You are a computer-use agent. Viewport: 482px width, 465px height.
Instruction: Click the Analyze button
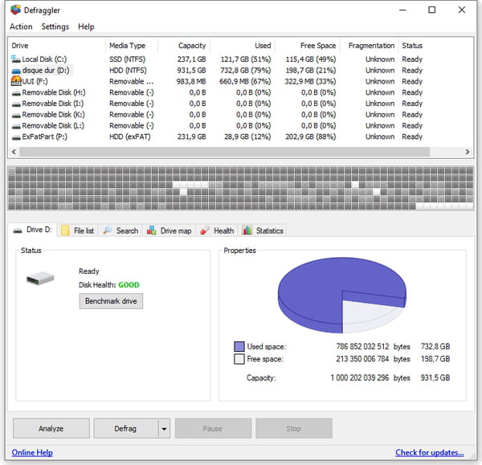(51, 428)
